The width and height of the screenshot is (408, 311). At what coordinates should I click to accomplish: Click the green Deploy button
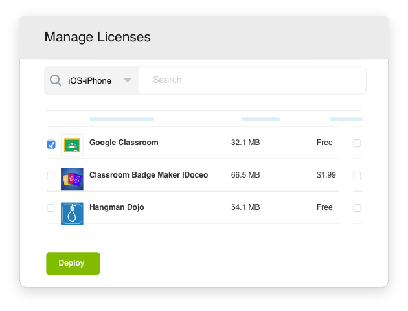tap(73, 263)
